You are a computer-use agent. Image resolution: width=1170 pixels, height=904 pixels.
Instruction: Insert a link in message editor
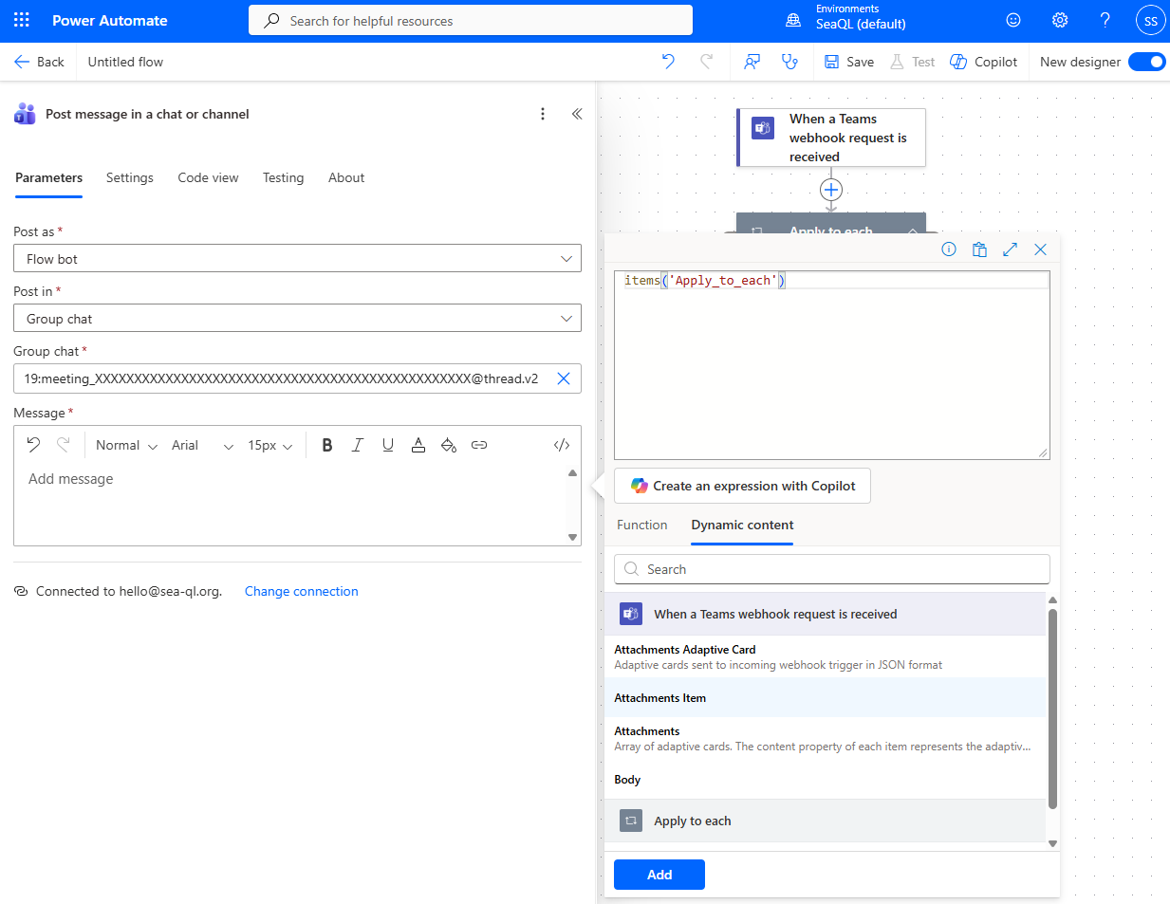pyautogui.click(x=479, y=445)
